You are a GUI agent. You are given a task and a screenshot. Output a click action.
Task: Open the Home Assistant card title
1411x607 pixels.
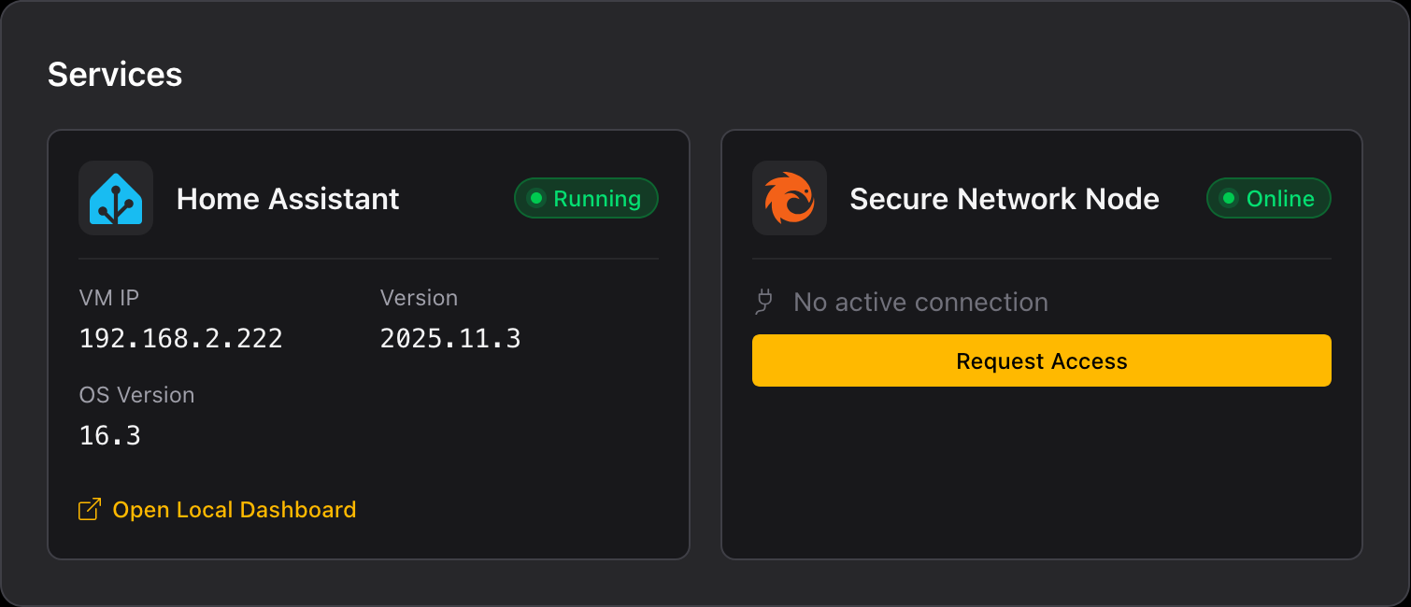click(287, 198)
